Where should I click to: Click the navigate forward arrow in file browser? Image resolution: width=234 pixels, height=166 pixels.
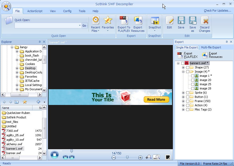(11, 102)
